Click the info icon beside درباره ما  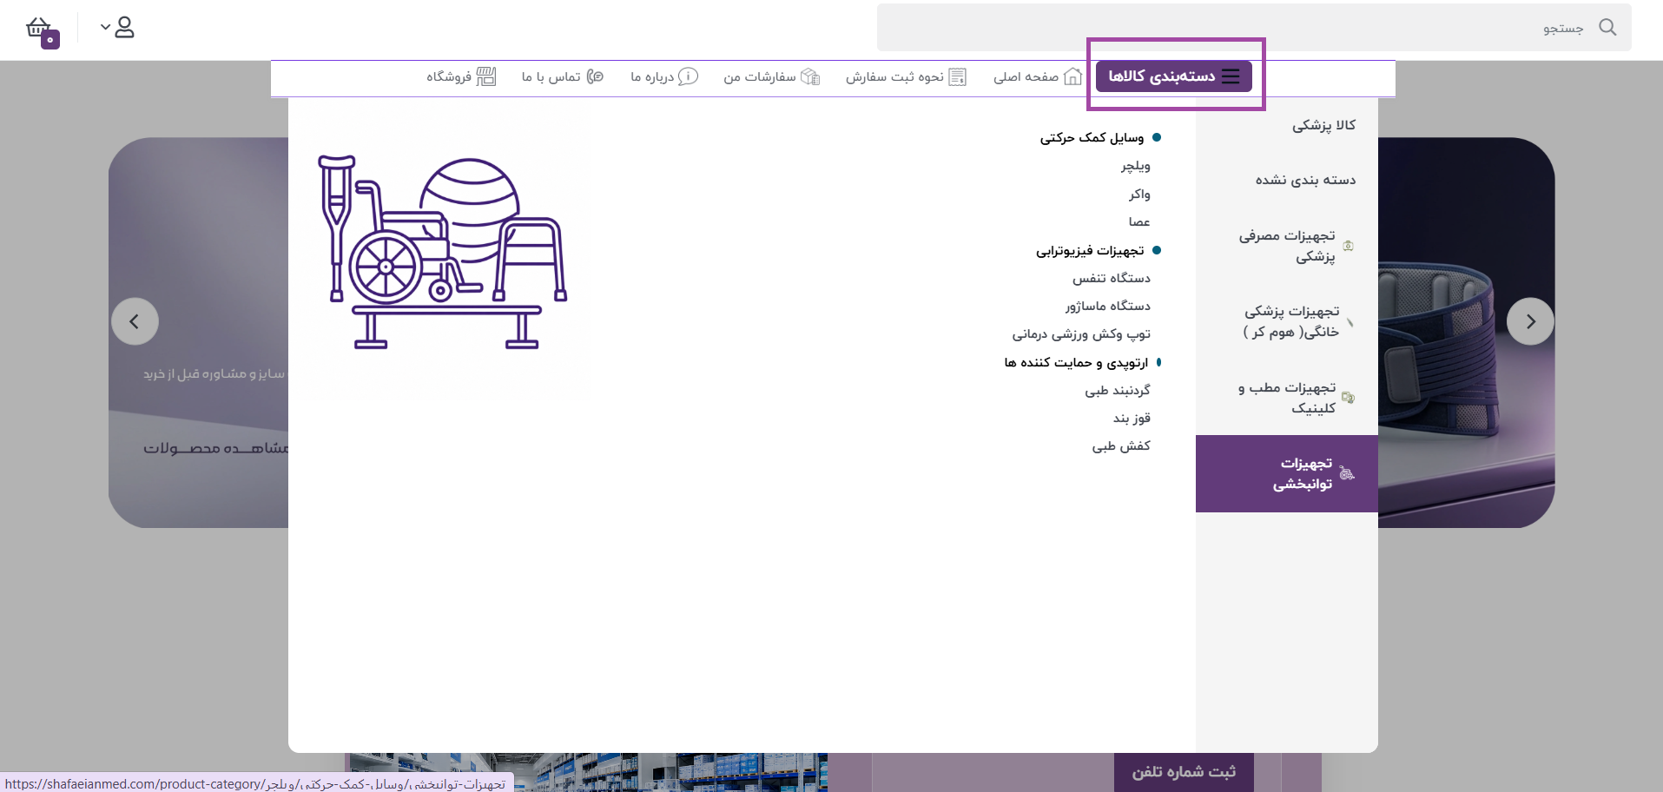pyautogui.click(x=688, y=76)
